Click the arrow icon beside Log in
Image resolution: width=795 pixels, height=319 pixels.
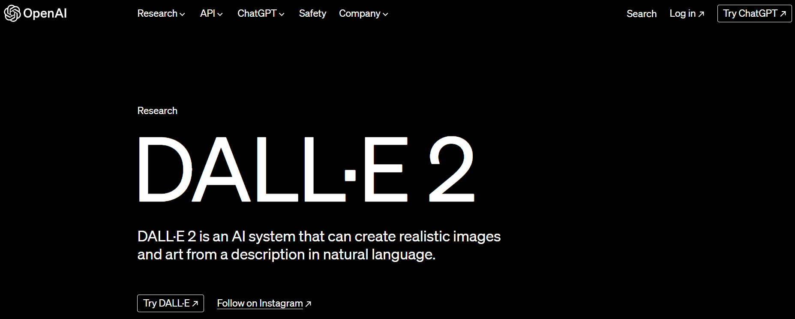click(701, 14)
